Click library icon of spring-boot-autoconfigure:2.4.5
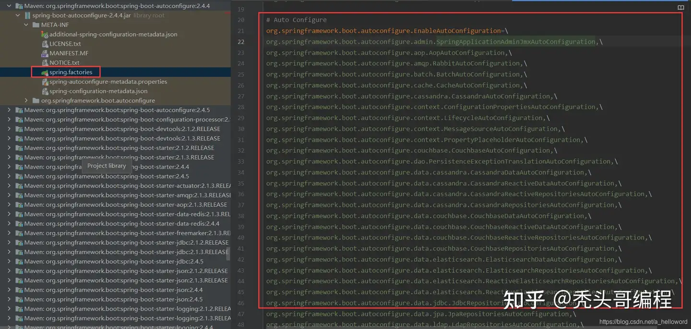Screen dimensions: 691x329 [x=19, y=110]
